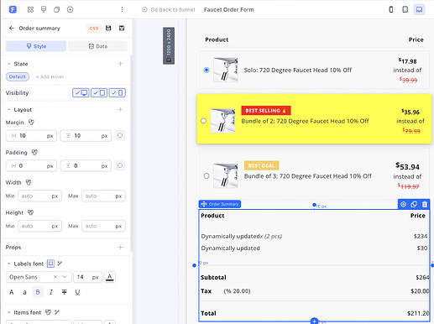
Task: Switch to mobile device preview
Action: click(x=391, y=9)
